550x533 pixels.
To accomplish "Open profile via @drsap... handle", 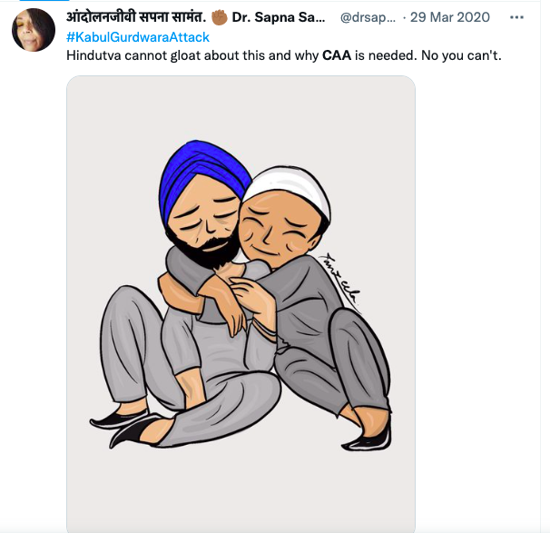I will click(x=368, y=17).
